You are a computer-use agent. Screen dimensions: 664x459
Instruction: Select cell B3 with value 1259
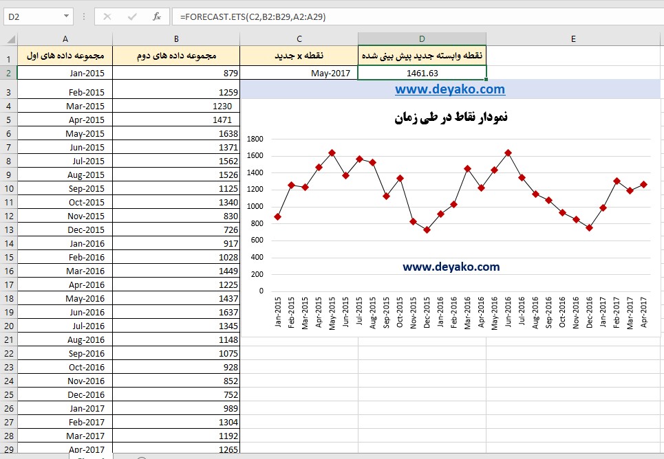[x=176, y=89]
